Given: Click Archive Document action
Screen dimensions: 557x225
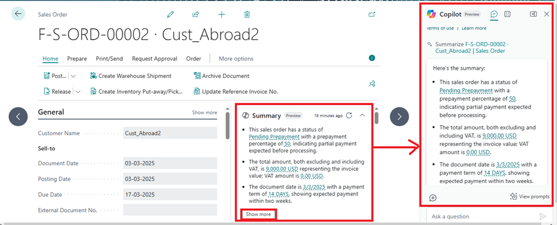Looking at the screenshot, I should click(x=221, y=76).
